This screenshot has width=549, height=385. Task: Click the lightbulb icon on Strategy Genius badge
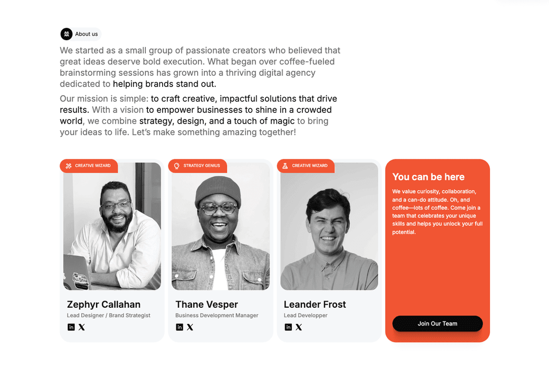tap(177, 166)
